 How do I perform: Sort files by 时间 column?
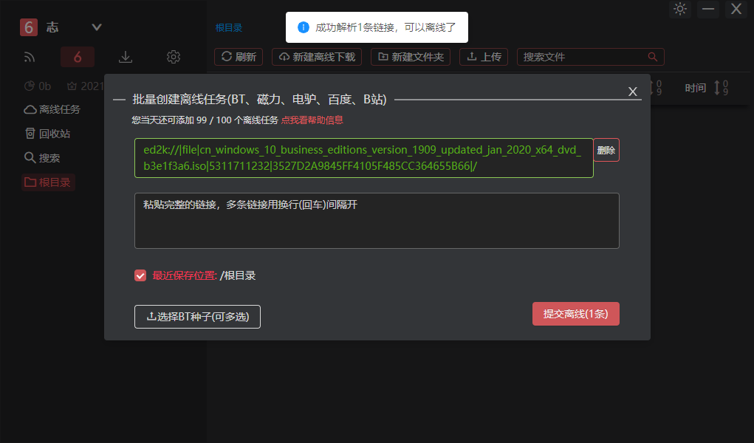[x=696, y=88]
